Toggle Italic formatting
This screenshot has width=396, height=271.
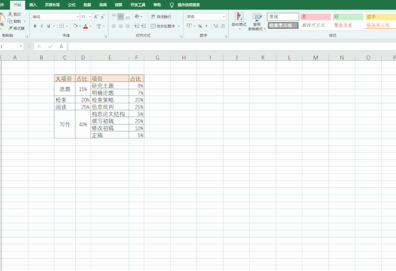pyautogui.click(x=42, y=26)
